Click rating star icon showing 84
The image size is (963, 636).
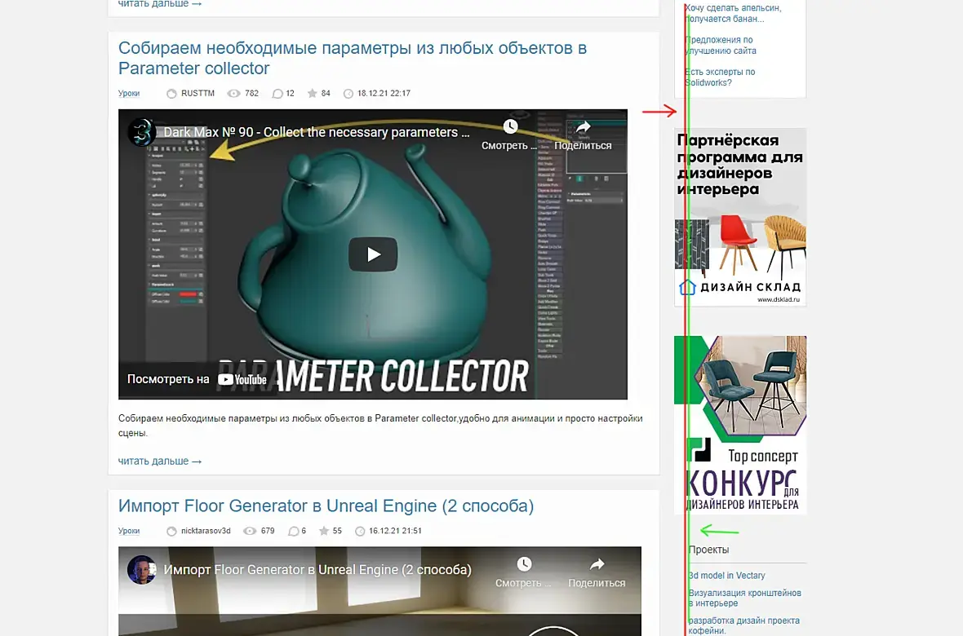312,93
